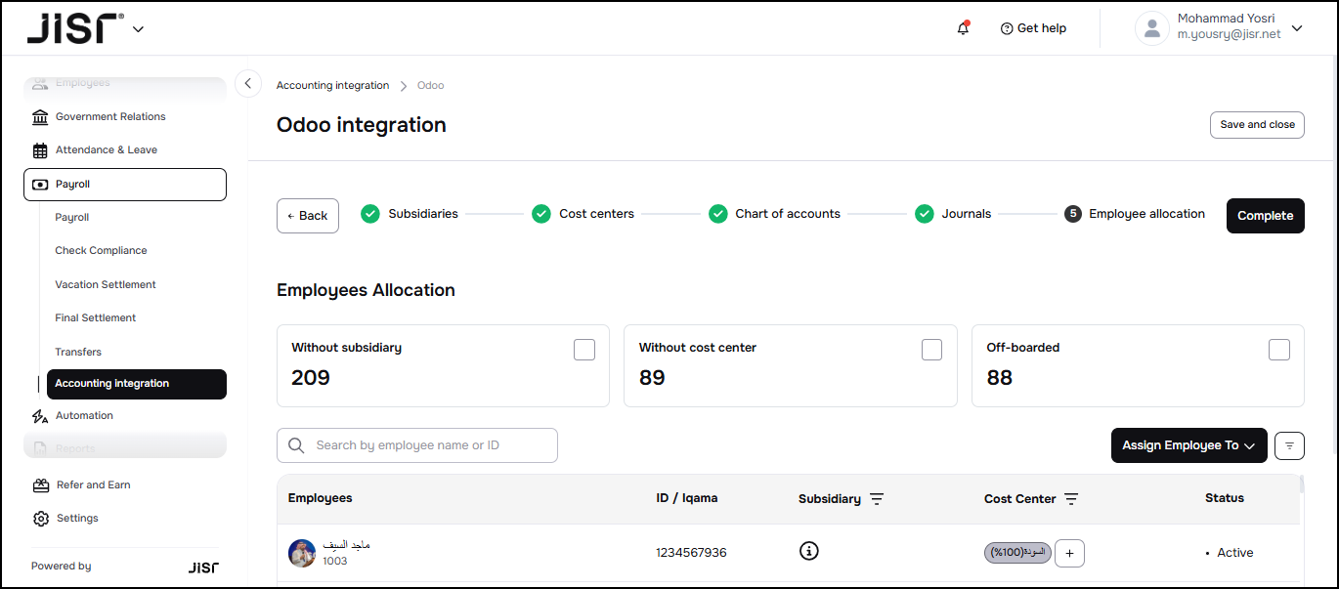Image resolution: width=1339 pixels, height=589 pixels.
Task: Expand the Assign Employee To dropdown
Action: tap(1188, 445)
